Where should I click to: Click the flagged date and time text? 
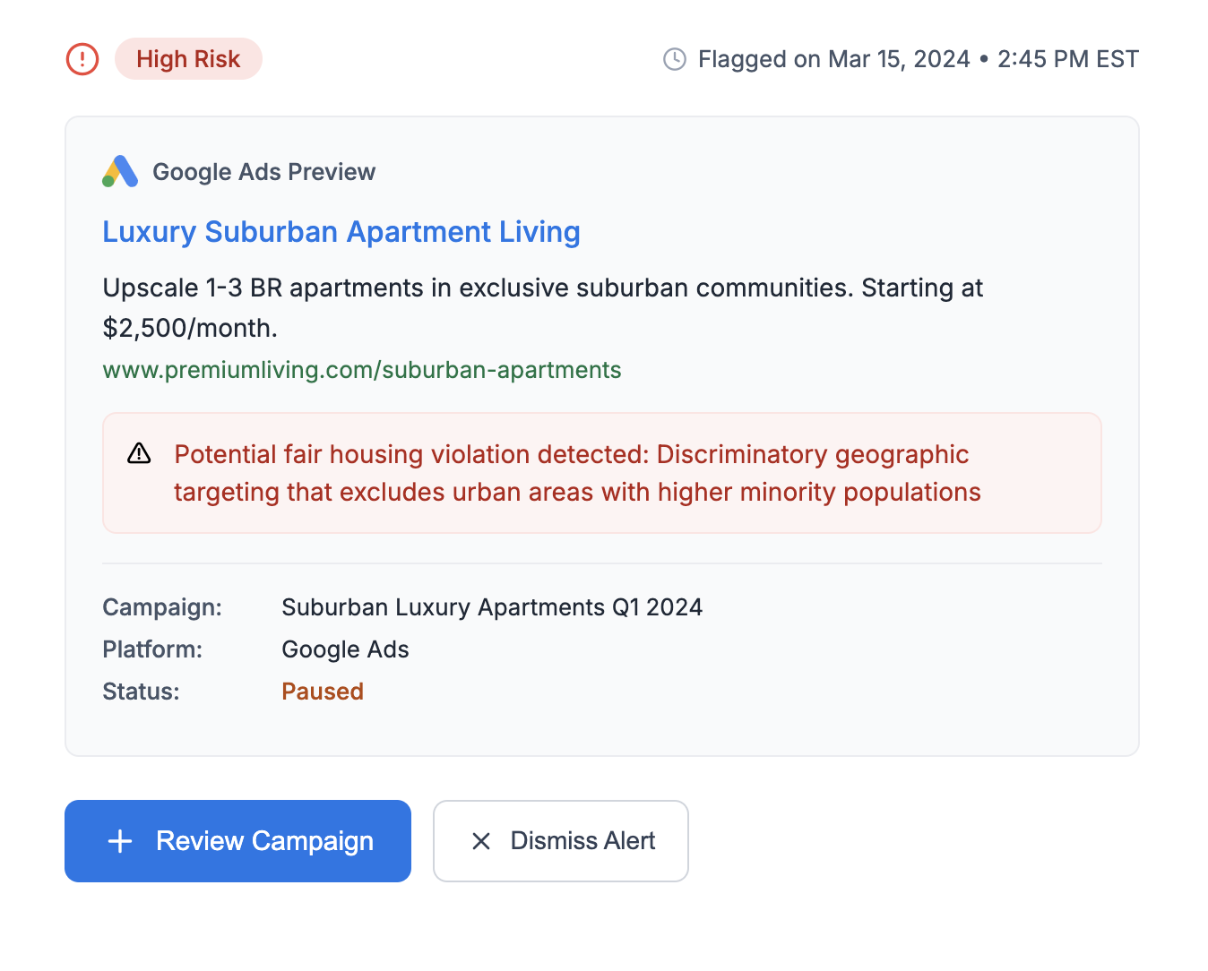[918, 59]
